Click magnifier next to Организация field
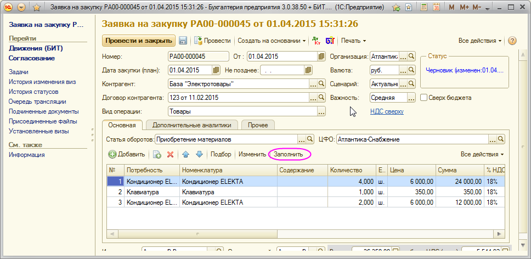Viewport: 531px width, 259px height. pos(411,56)
